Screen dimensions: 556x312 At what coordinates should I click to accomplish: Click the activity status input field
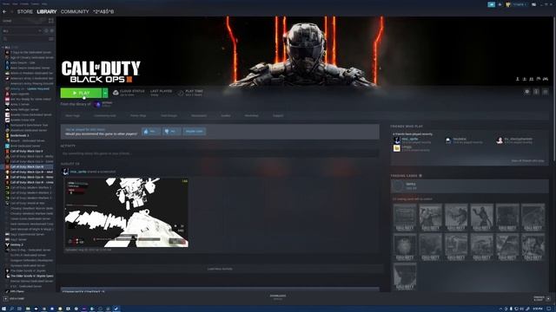tap(220, 153)
